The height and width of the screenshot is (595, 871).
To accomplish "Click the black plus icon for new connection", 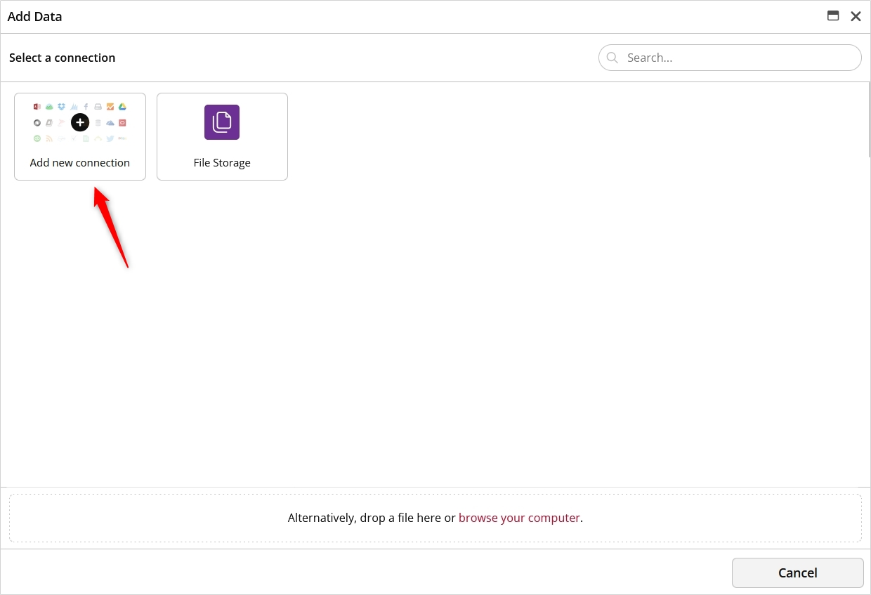I will click(80, 123).
